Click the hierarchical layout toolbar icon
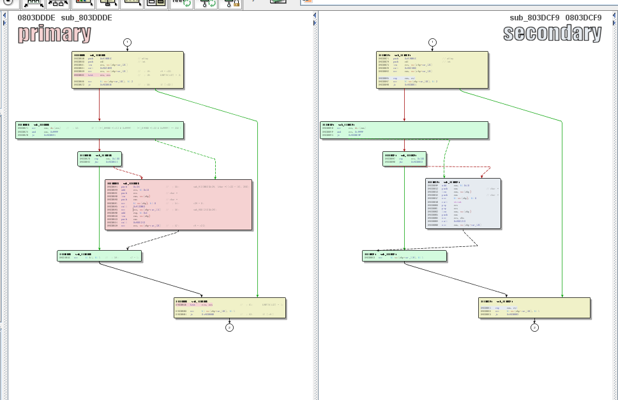Screen dimensions: 618x400 [57, 3]
